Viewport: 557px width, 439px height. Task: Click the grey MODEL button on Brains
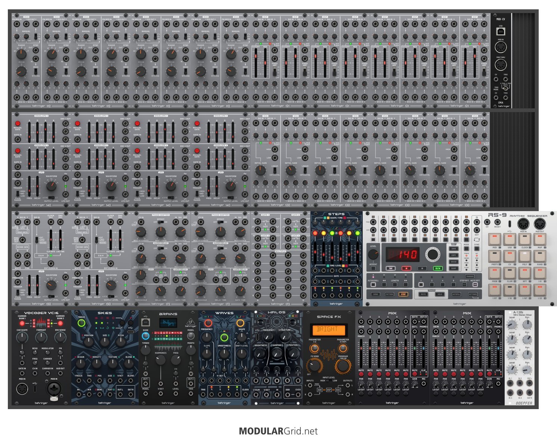tap(191, 336)
